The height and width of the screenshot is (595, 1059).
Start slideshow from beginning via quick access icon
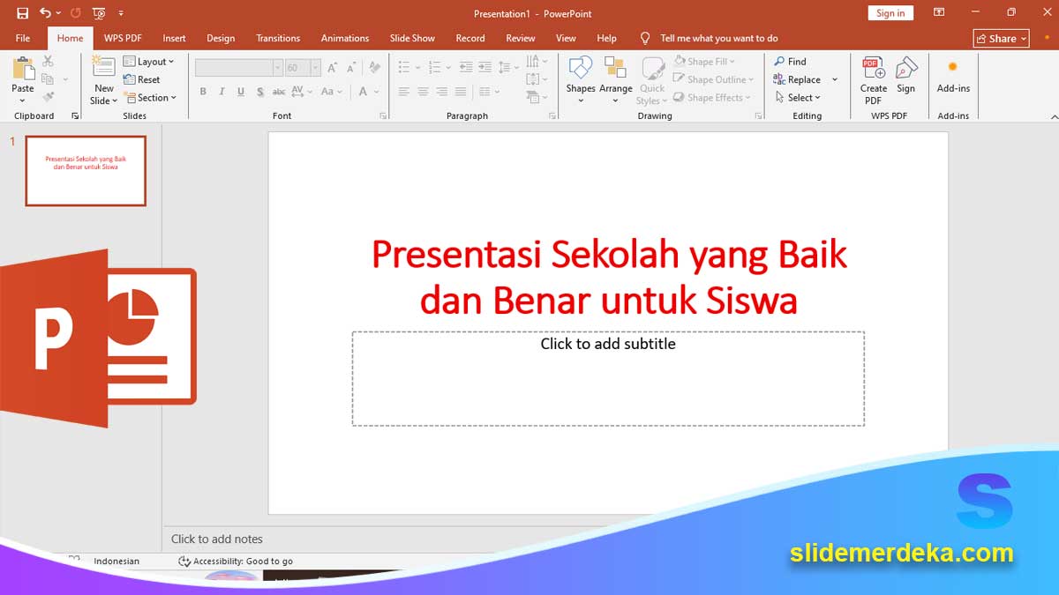(x=99, y=13)
